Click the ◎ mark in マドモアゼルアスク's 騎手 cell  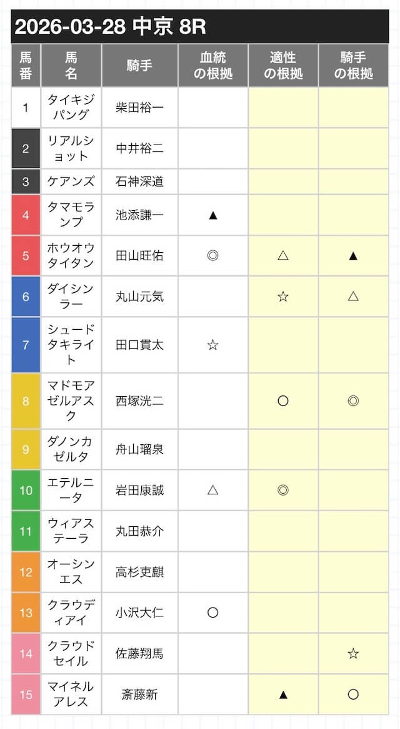pos(353,401)
